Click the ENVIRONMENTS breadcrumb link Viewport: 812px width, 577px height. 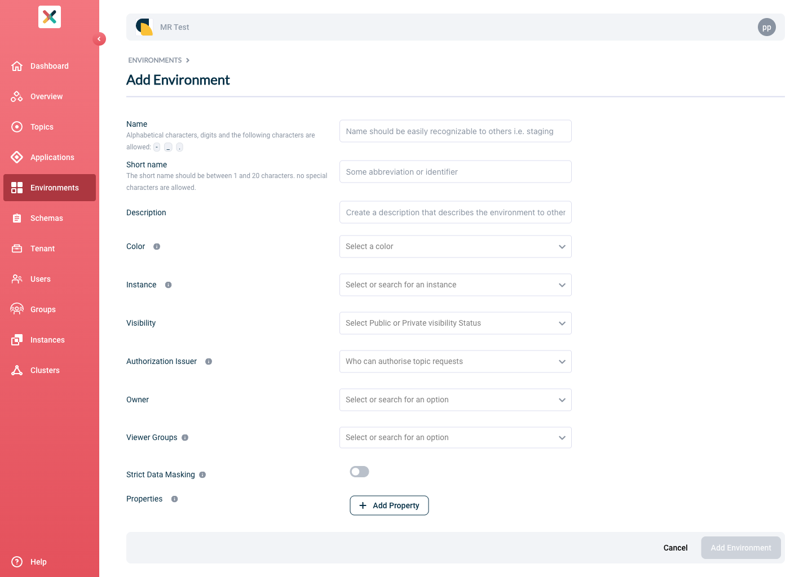(x=155, y=60)
